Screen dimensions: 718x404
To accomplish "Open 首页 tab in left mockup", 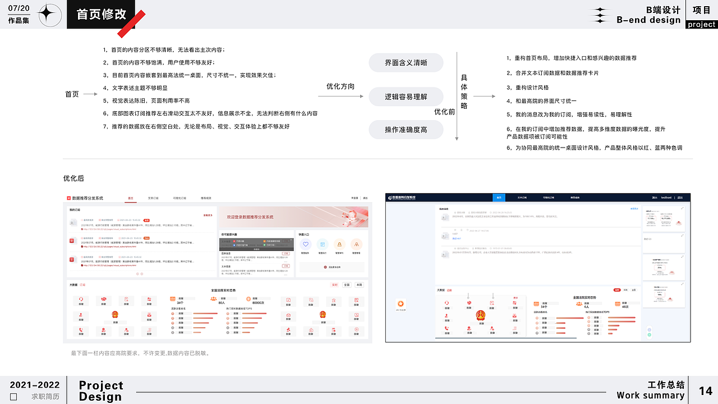I will [131, 198].
